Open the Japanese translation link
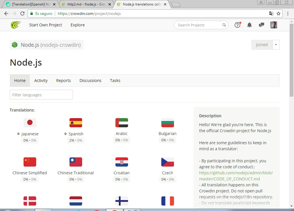Screen dimensions: 294x211 click(x=30, y=134)
